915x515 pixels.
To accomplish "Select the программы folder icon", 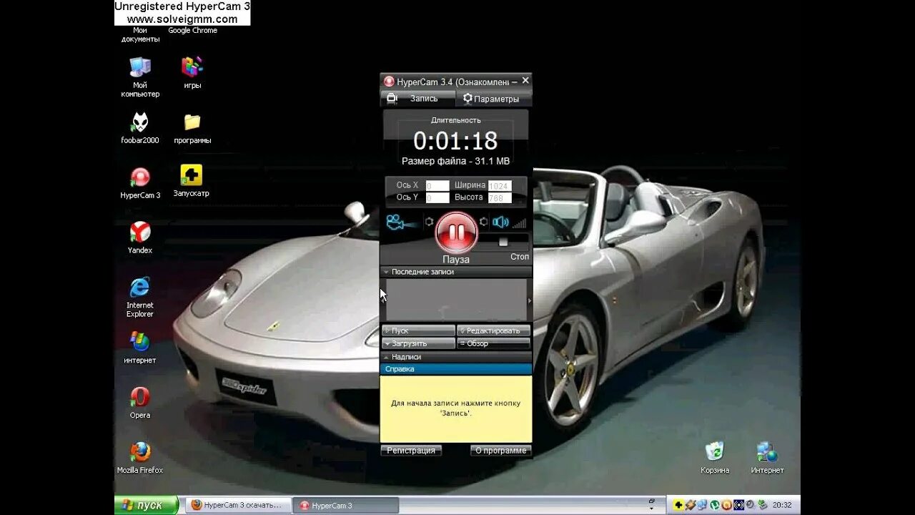I will (192, 128).
